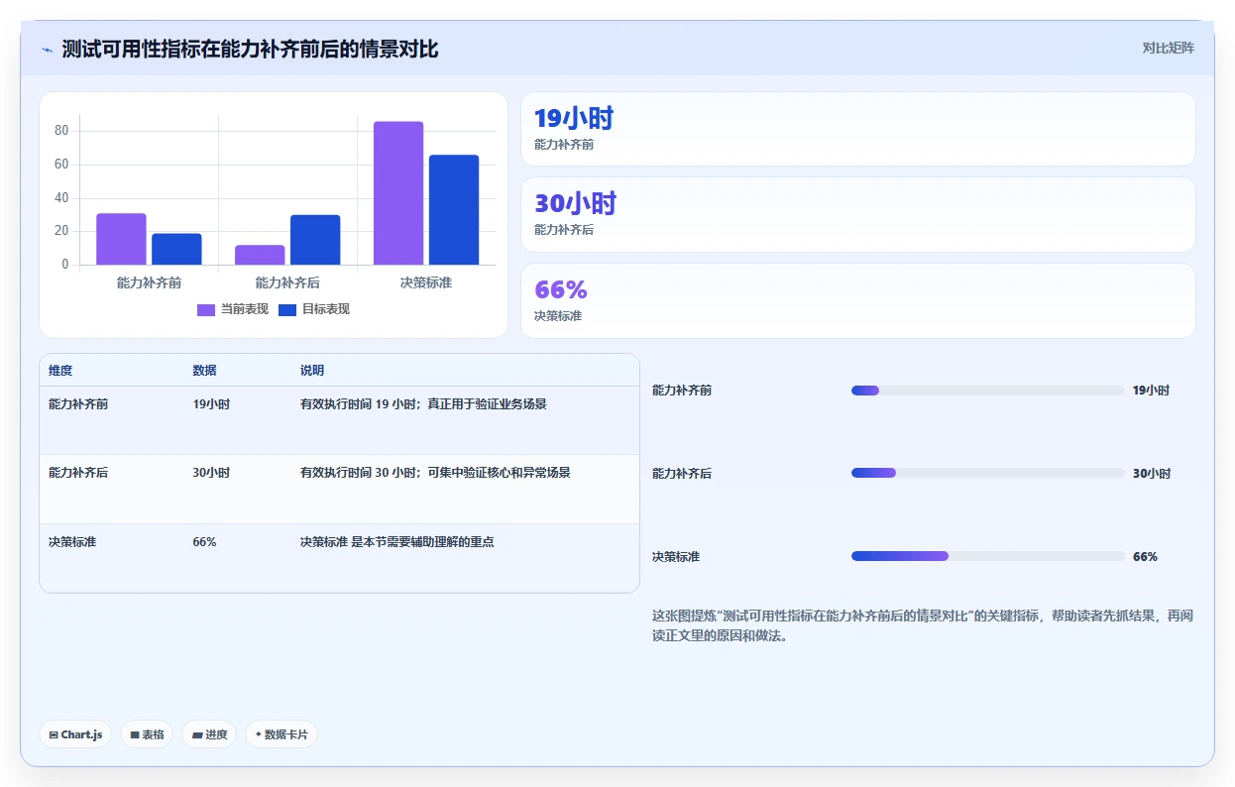
Task: Click the 数据卡片 tag chip
Action: tap(281, 734)
